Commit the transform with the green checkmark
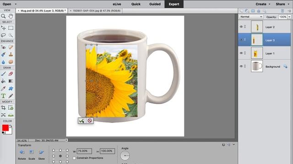 click(x=81, y=121)
